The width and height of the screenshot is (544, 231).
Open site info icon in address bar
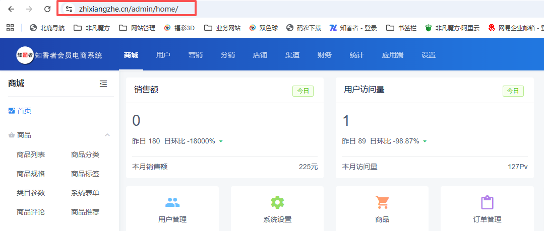click(x=69, y=9)
